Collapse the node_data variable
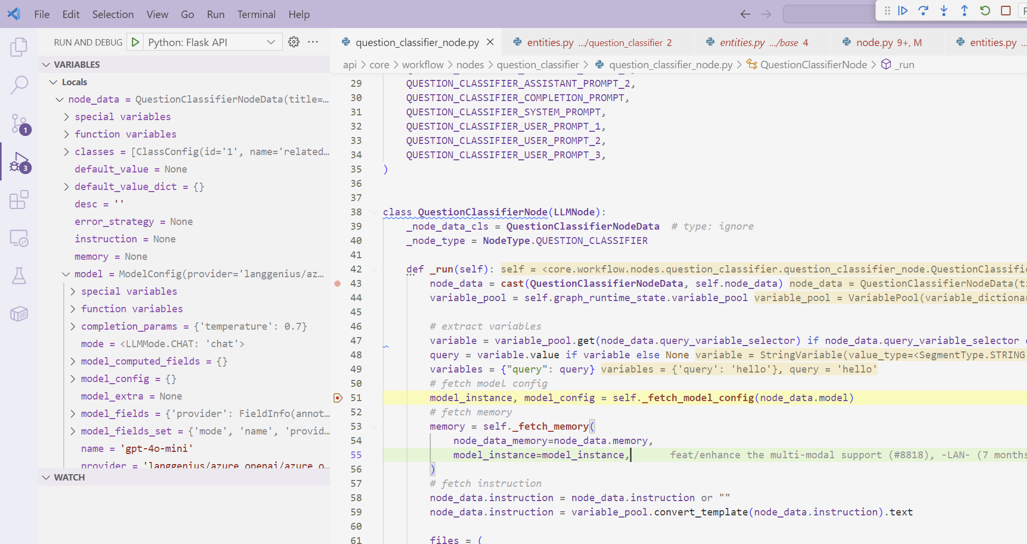Viewport: 1027px width, 544px height. tap(60, 99)
